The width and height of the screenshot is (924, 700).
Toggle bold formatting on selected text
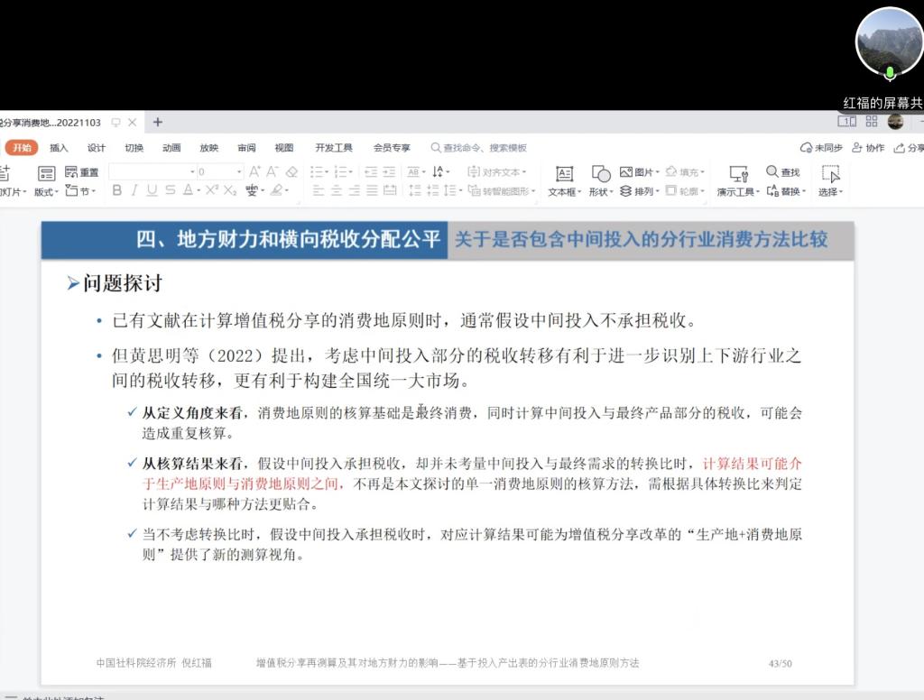[118, 189]
